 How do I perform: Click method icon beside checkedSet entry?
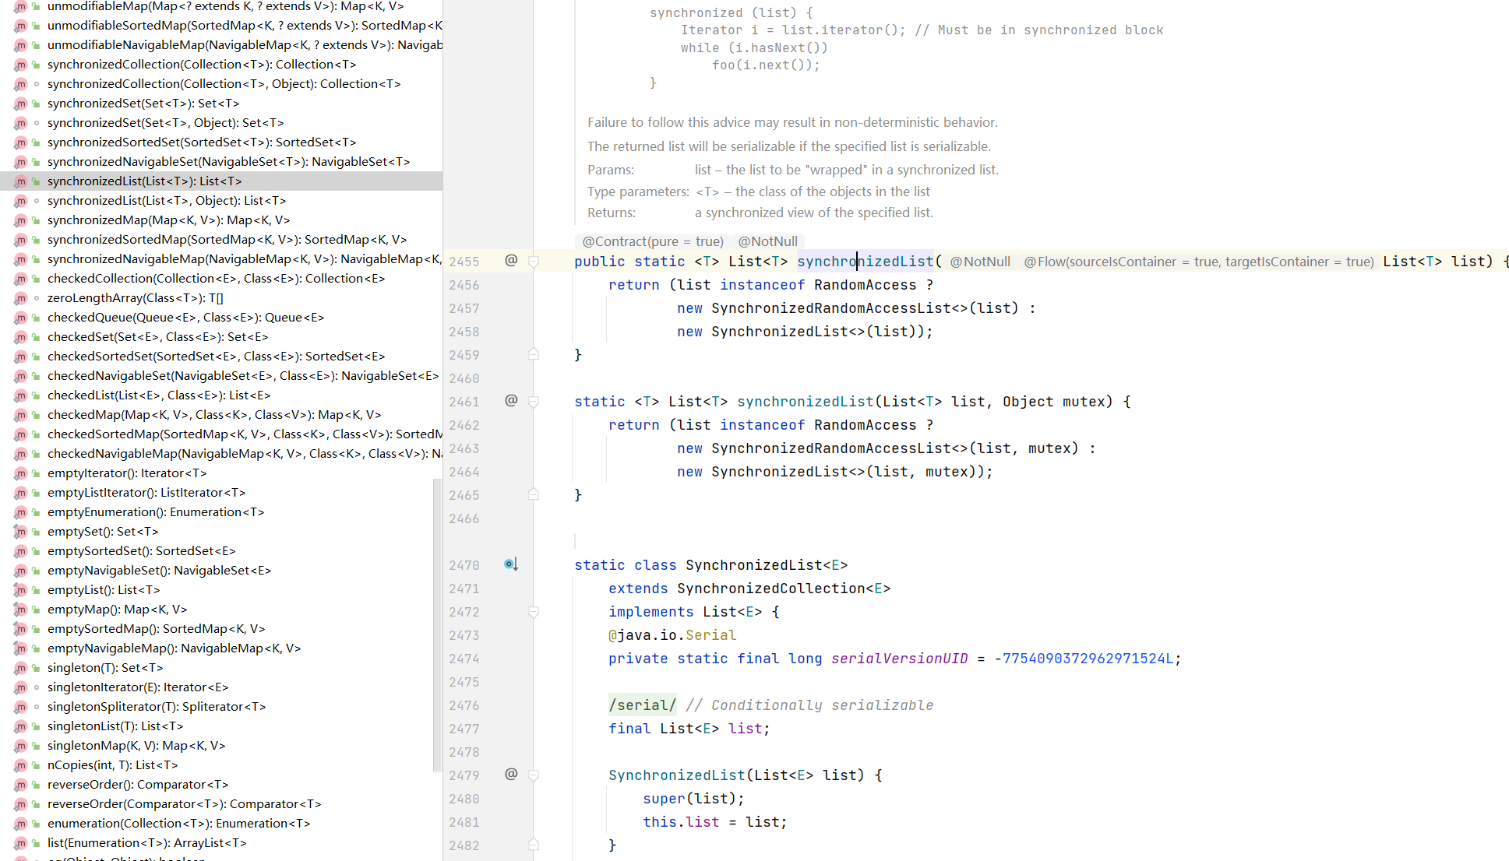click(21, 337)
